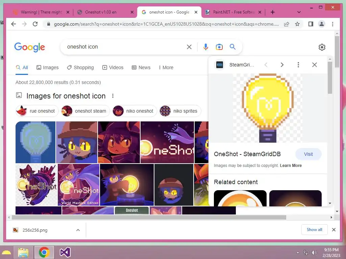Click the Visit button
Image resolution: width=346 pixels, height=259 pixels.
point(308,154)
